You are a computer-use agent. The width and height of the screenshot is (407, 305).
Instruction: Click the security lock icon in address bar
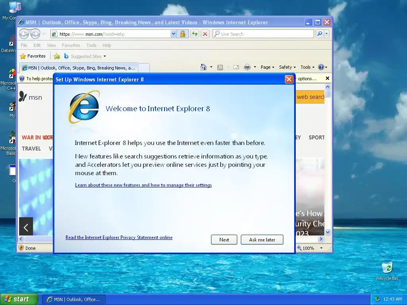[182, 34]
